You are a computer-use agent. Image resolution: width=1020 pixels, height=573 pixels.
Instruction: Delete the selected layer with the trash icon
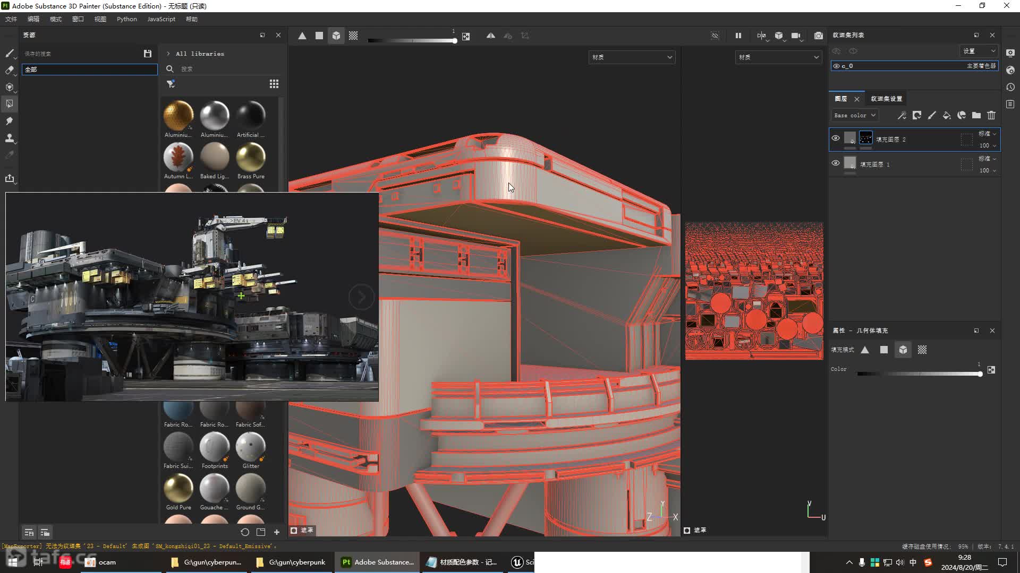pyautogui.click(x=991, y=115)
